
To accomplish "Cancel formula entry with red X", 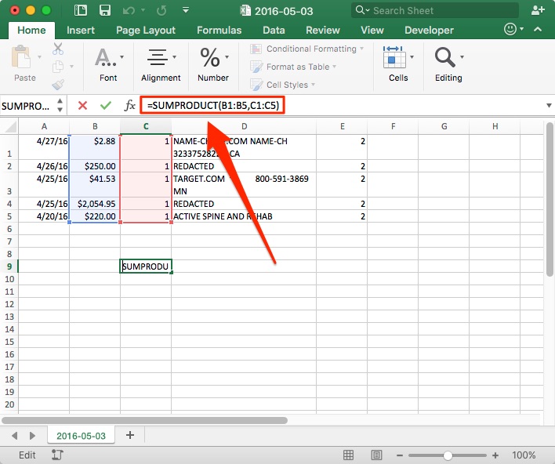I will pos(82,105).
